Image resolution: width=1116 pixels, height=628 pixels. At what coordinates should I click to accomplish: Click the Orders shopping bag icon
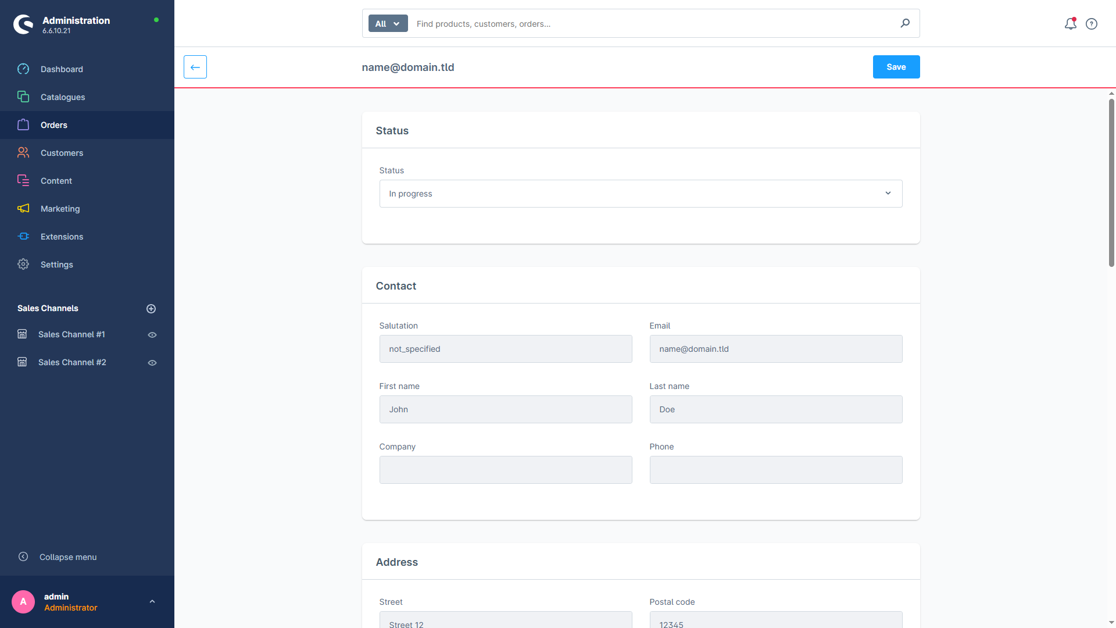pyautogui.click(x=23, y=125)
